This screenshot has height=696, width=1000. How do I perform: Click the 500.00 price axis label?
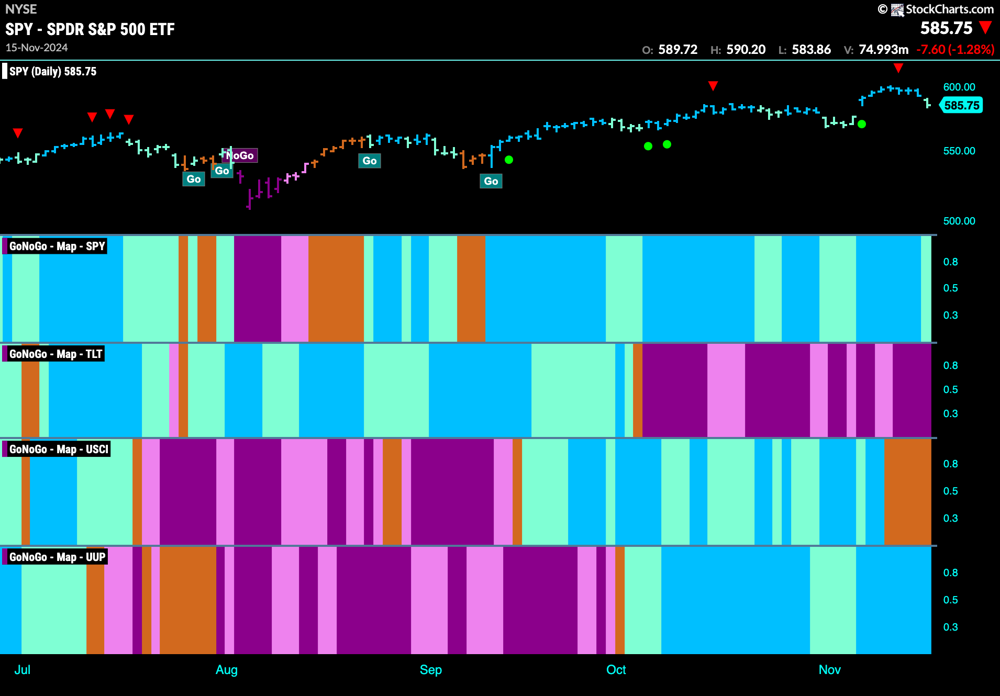959,221
